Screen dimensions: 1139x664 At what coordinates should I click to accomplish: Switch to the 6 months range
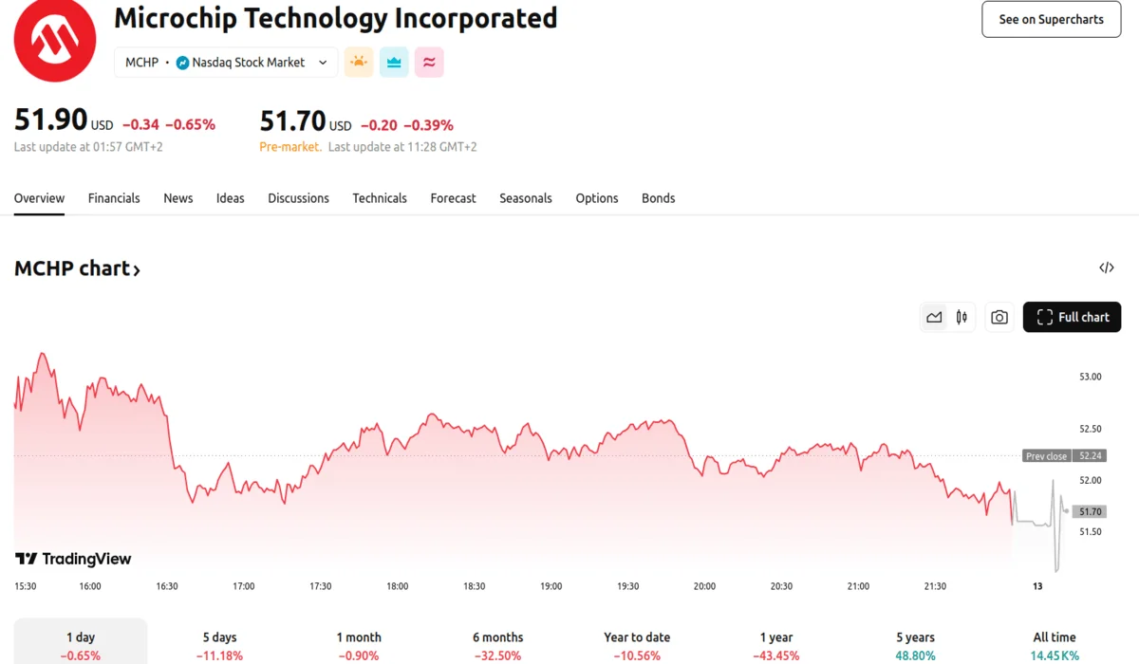click(497, 645)
